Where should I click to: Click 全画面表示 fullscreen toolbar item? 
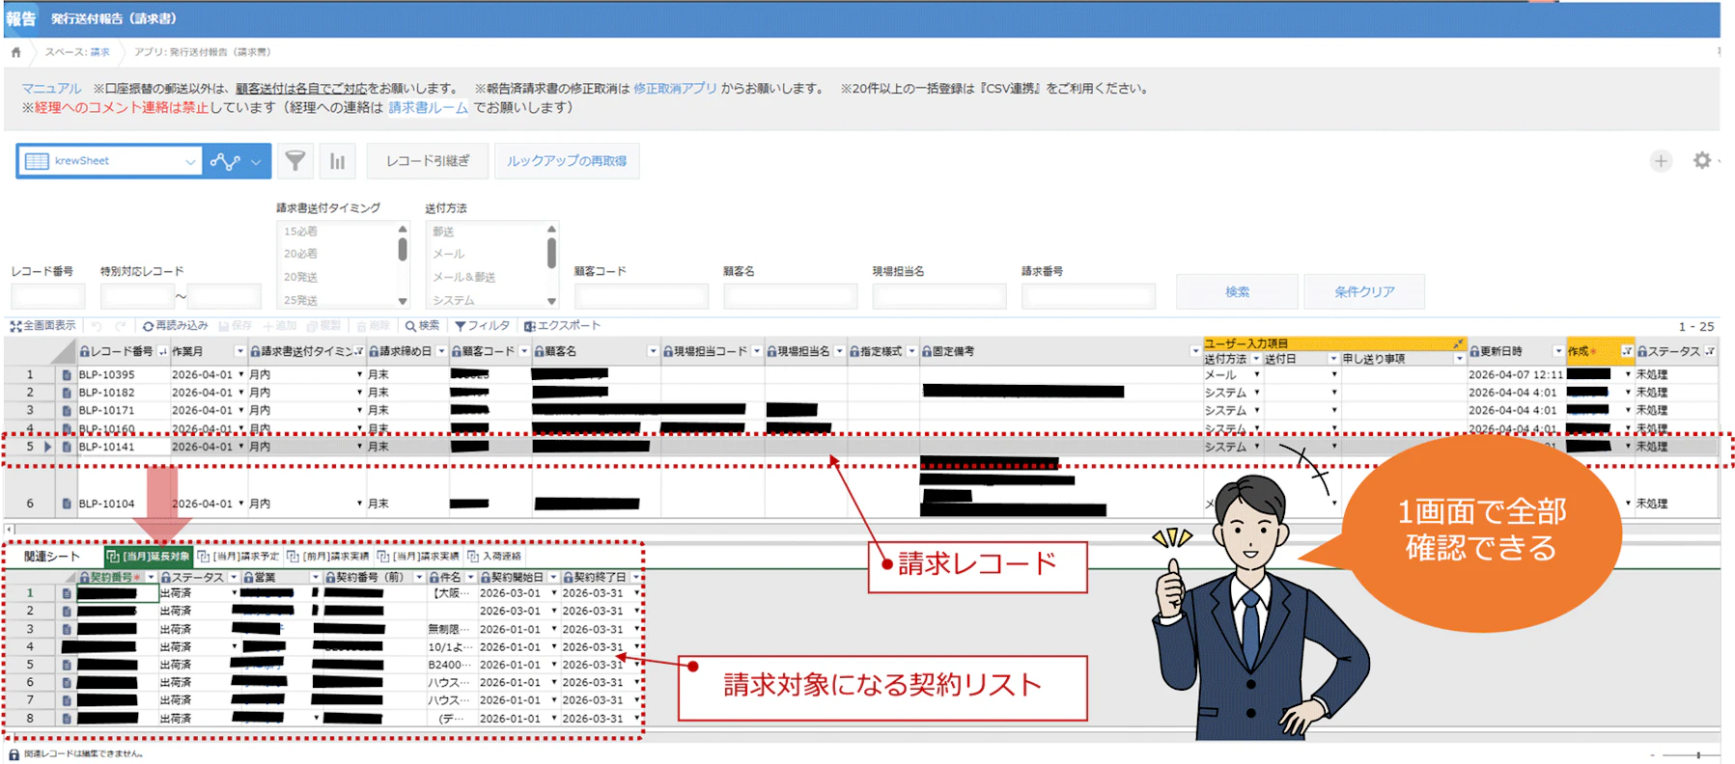click(42, 326)
